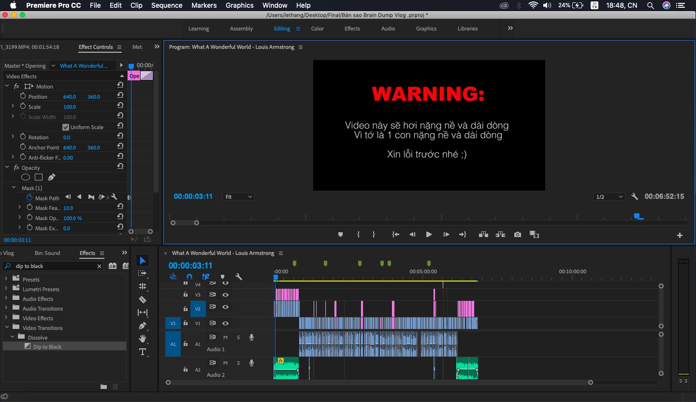
Task: Collapse the Mask (1) section
Action: (x=14, y=188)
